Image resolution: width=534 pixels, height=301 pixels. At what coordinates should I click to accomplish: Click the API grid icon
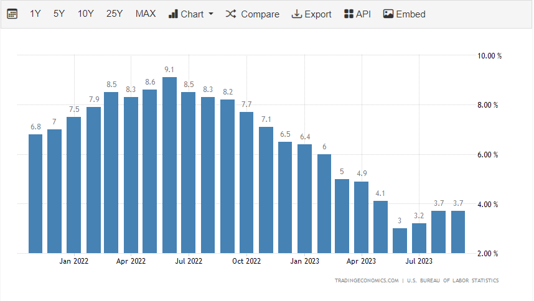(x=349, y=14)
